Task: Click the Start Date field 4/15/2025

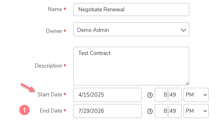Action: pyautogui.click(x=107, y=95)
